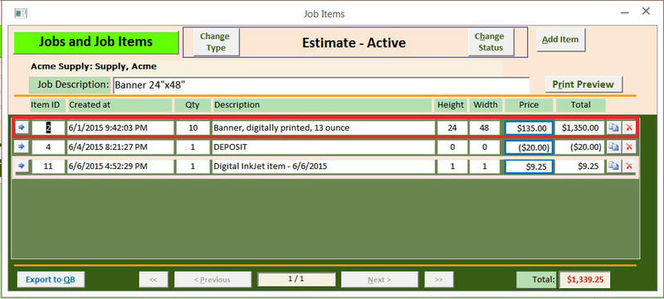The width and height of the screenshot is (664, 299).
Task: Click the Width field showing 48
Action: [x=485, y=128]
